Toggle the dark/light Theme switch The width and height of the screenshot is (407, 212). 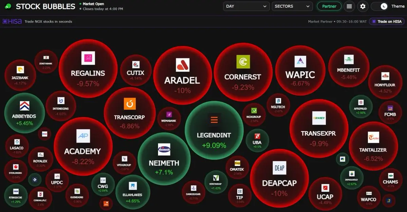(x=380, y=6)
